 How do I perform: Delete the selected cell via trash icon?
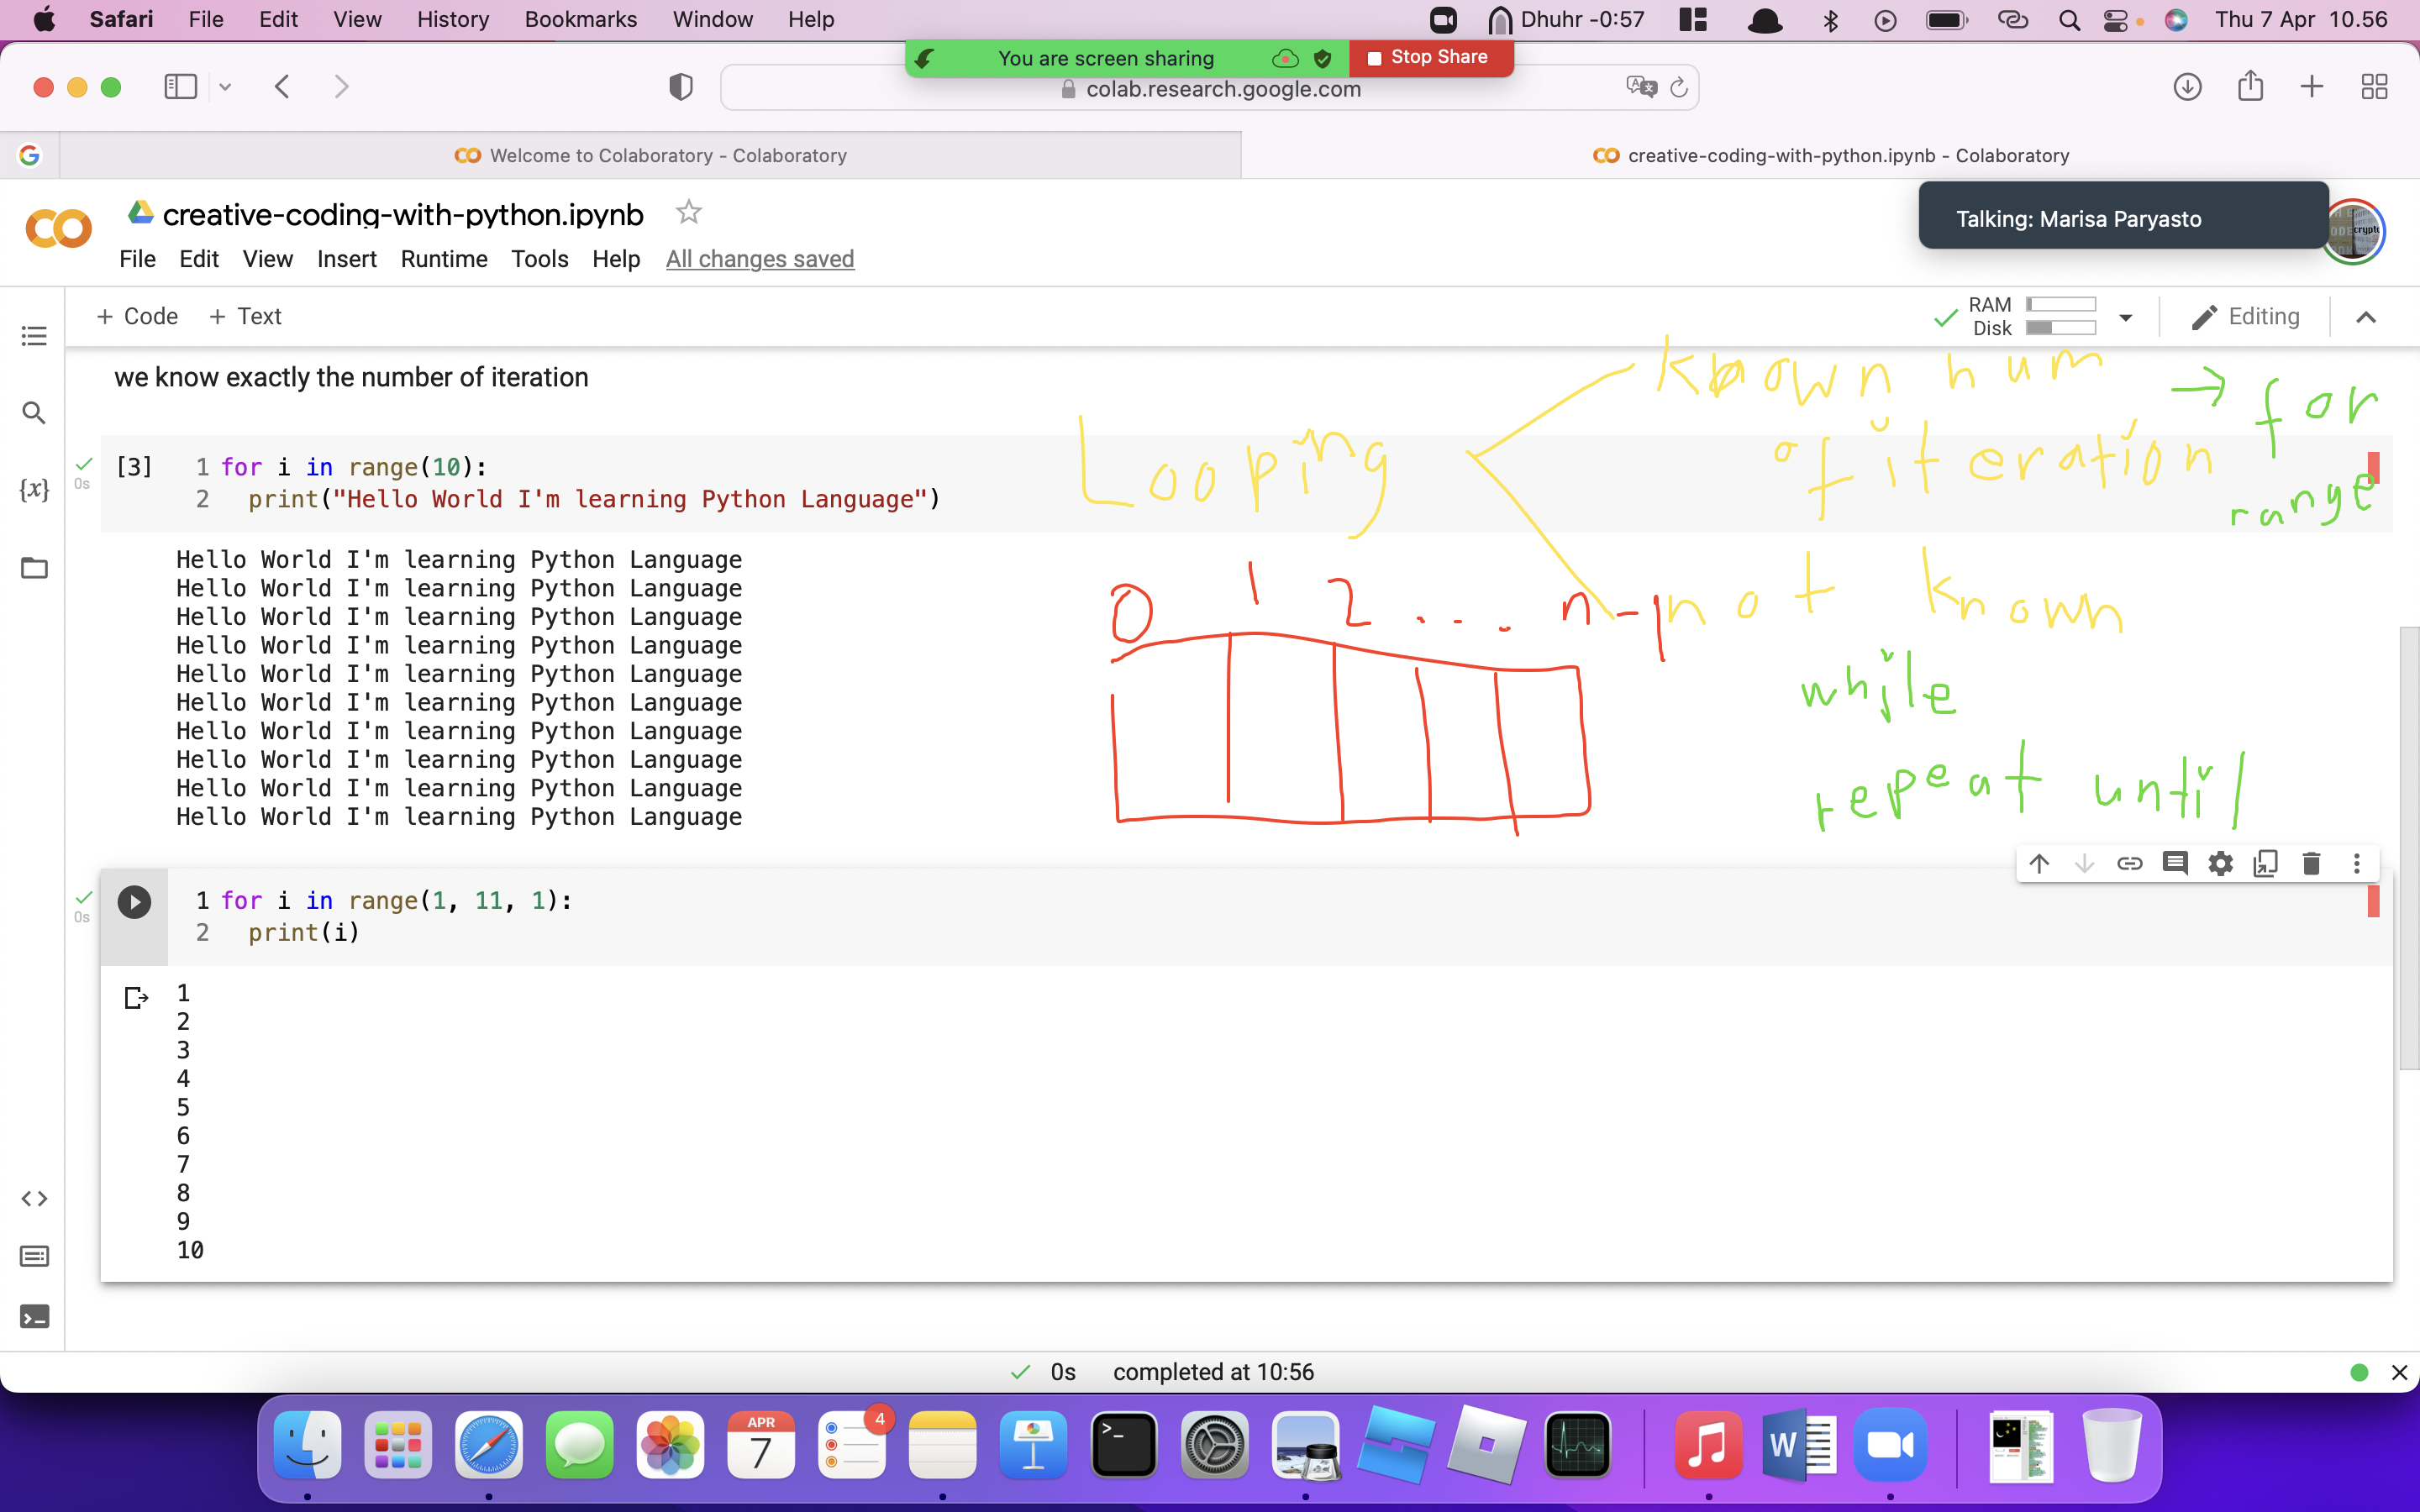point(2311,863)
